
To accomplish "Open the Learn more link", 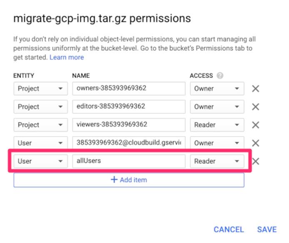I will (67, 57).
